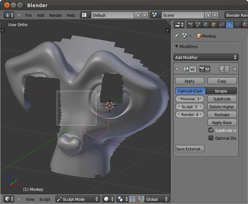Open the View menu in 3D header
This screenshot has width=248, height=204.
click(x=30, y=199)
